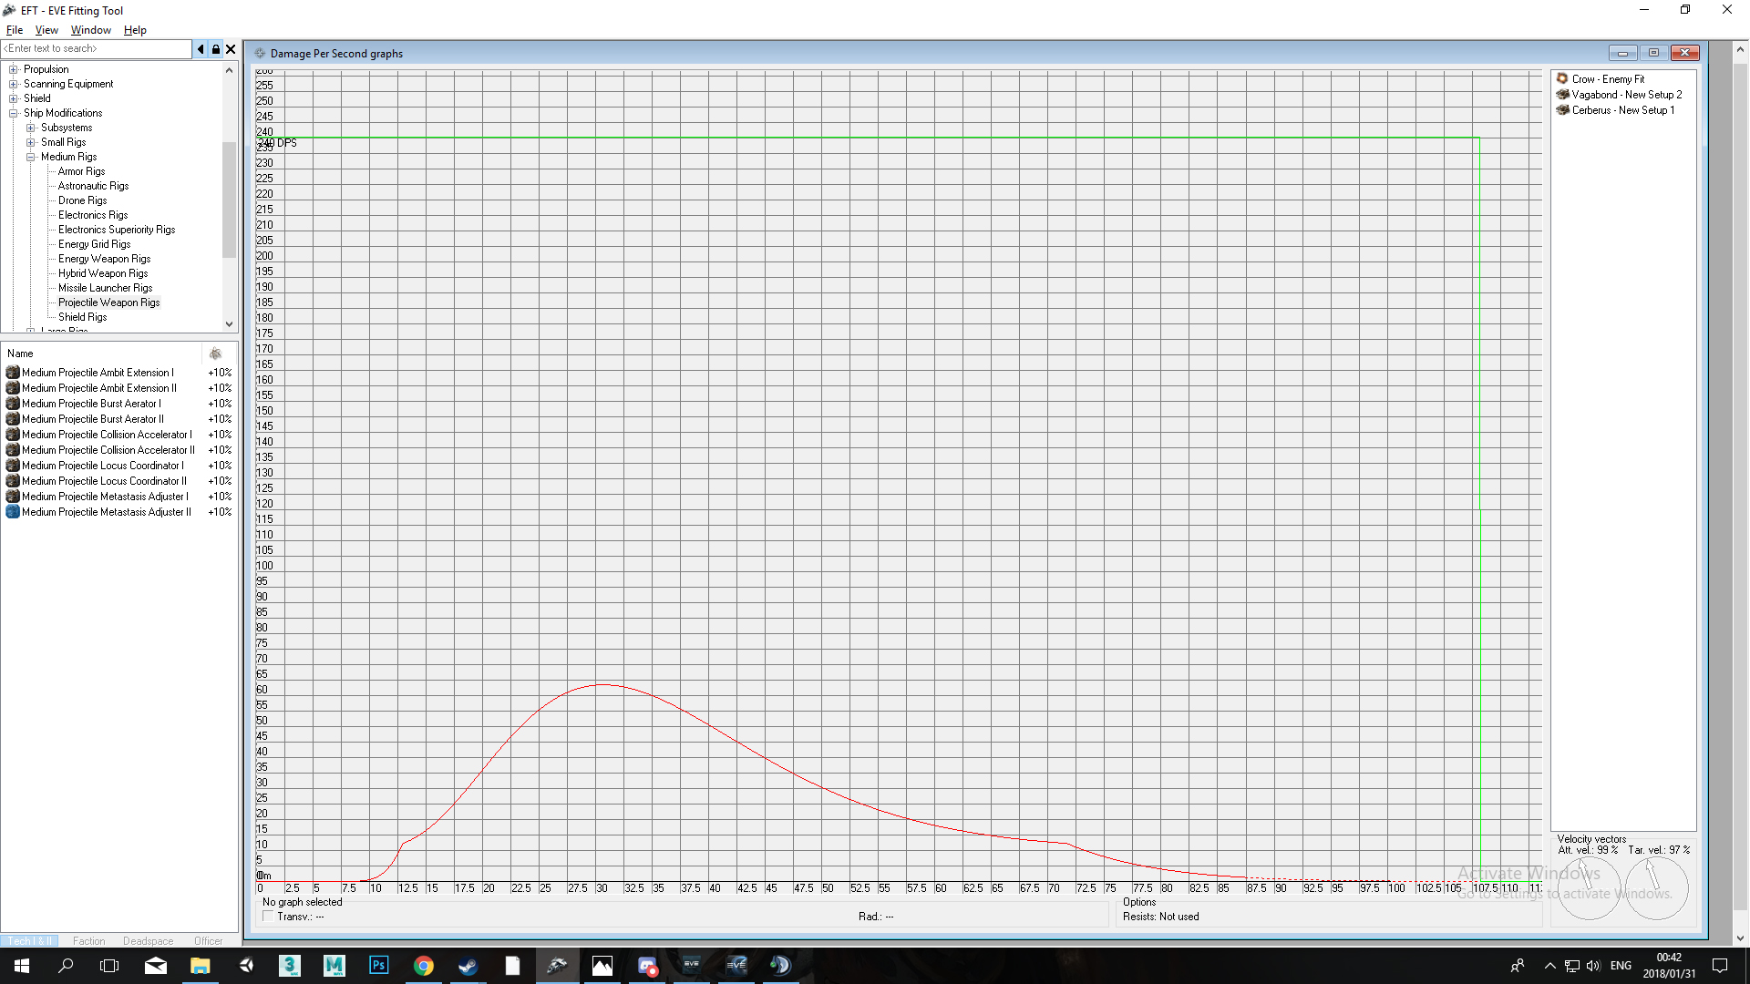This screenshot has width=1750, height=984.
Task: Maximize the Damage Per Second graphs window
Action: (1653, 53)
